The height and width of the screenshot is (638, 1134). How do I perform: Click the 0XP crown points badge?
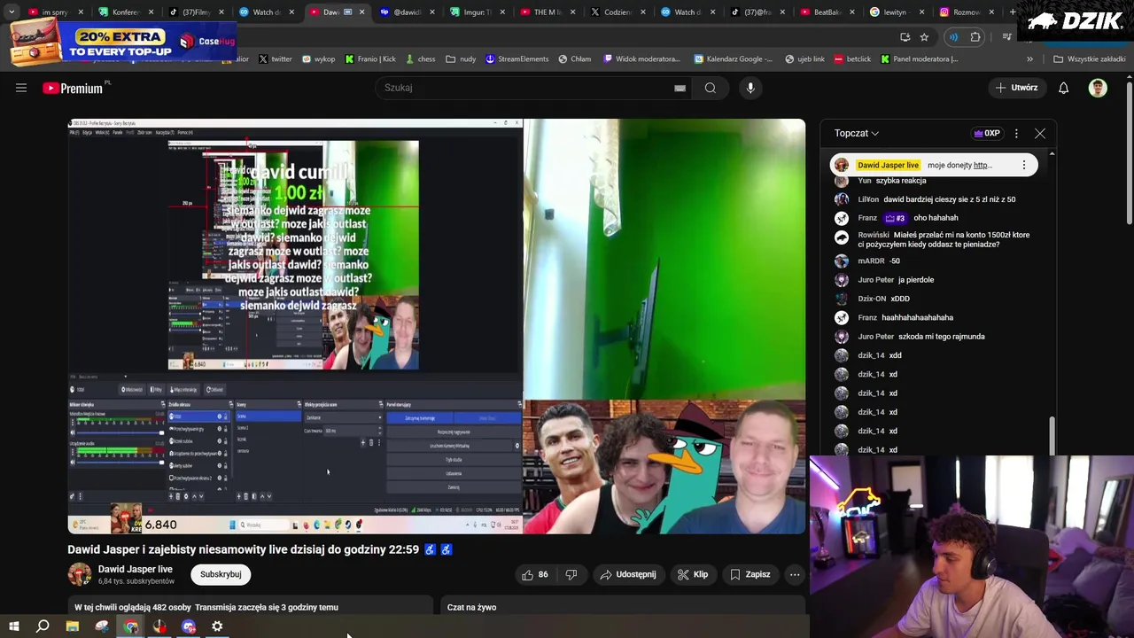point(987,133)
